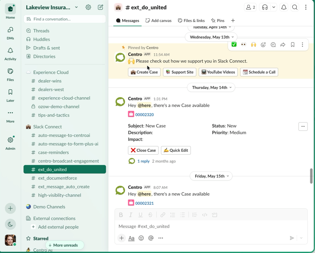Open the Later bookmarks view

tap(10, 95)
